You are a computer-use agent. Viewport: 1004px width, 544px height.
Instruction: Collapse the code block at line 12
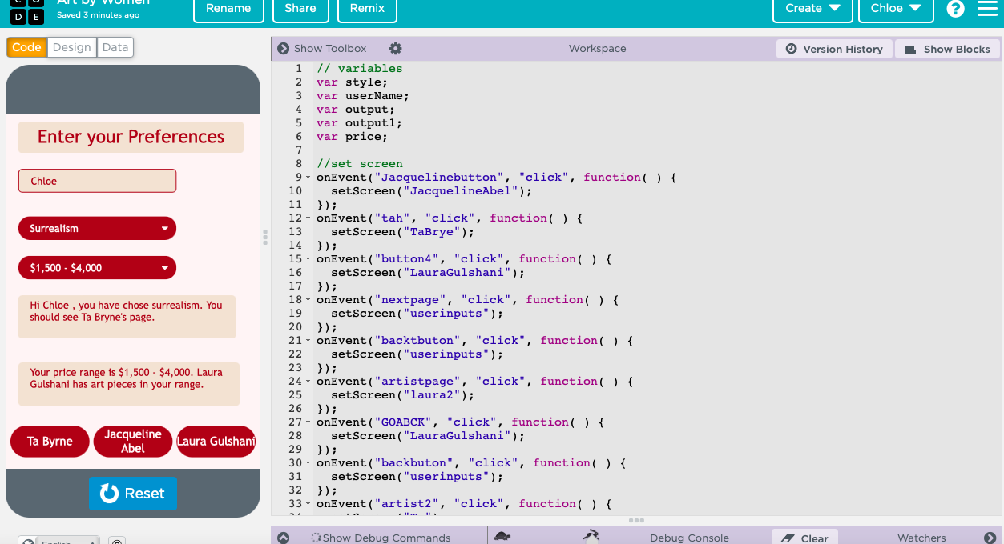tap(309, 218)
